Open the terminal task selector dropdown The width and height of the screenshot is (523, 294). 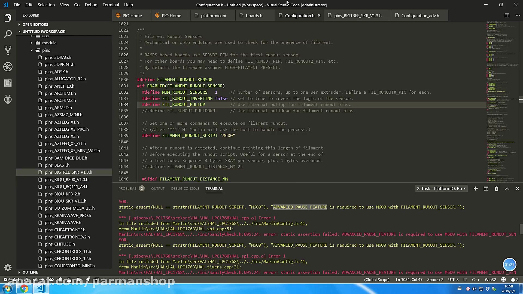point(441,188)
